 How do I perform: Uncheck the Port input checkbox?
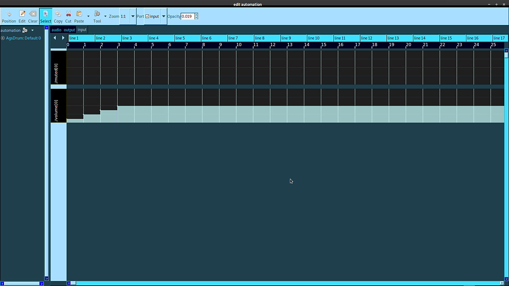pos(148,16)
